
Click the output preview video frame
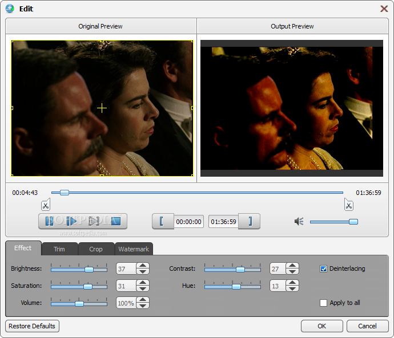(x=292, y=108)
